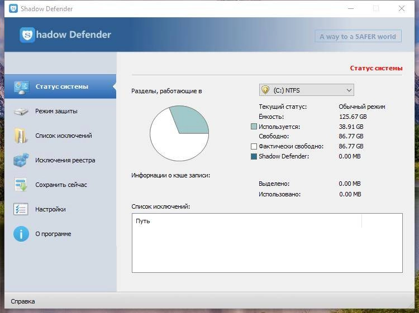Click the Используется color swatch
419x313 pixels.
pyautogui.click(x=254, y=127)
